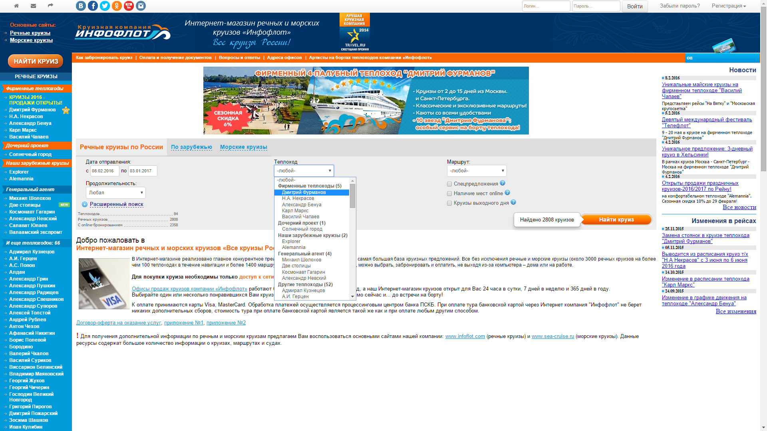Open the Регистрация dropdown menu

[x=729, y=6]
